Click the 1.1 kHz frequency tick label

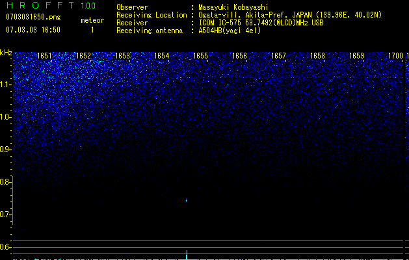[x=5, y=84]
